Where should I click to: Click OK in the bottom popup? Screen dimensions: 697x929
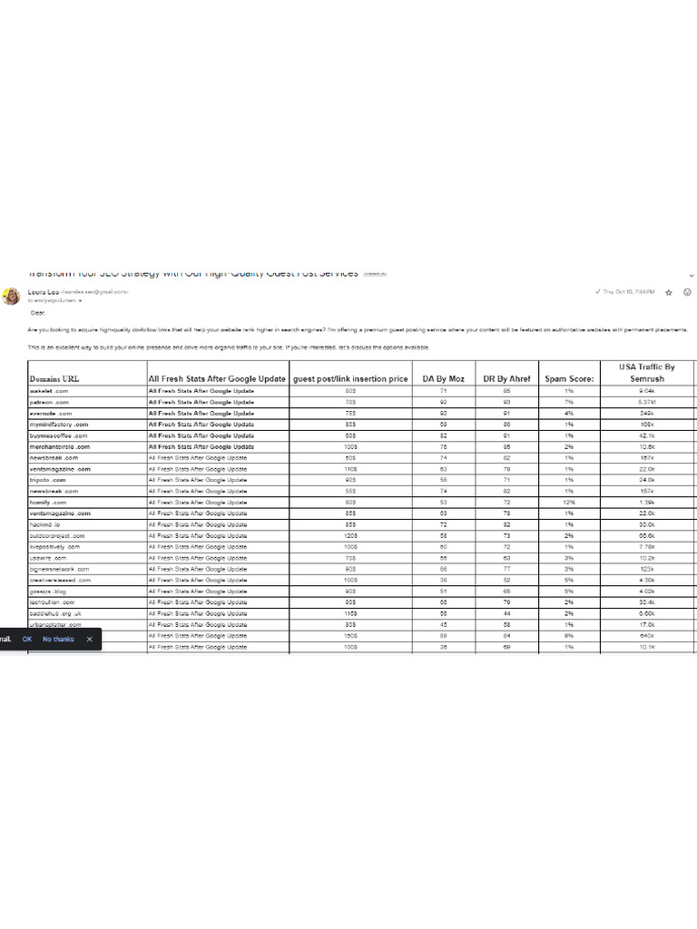click(x=26, y=640)
